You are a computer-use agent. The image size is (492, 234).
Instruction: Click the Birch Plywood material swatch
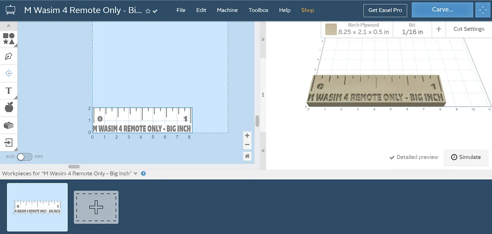[x=331, y=30]
